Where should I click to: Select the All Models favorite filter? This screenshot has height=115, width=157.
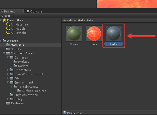(18, 29)
